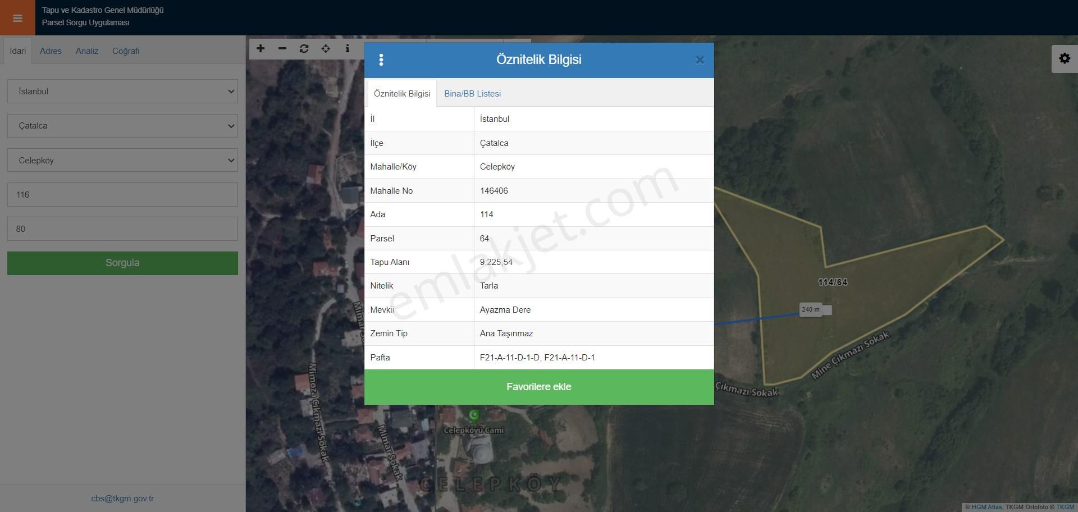
Task: Click the Parsel value 64 in table
Action: (x=484, y=239)
